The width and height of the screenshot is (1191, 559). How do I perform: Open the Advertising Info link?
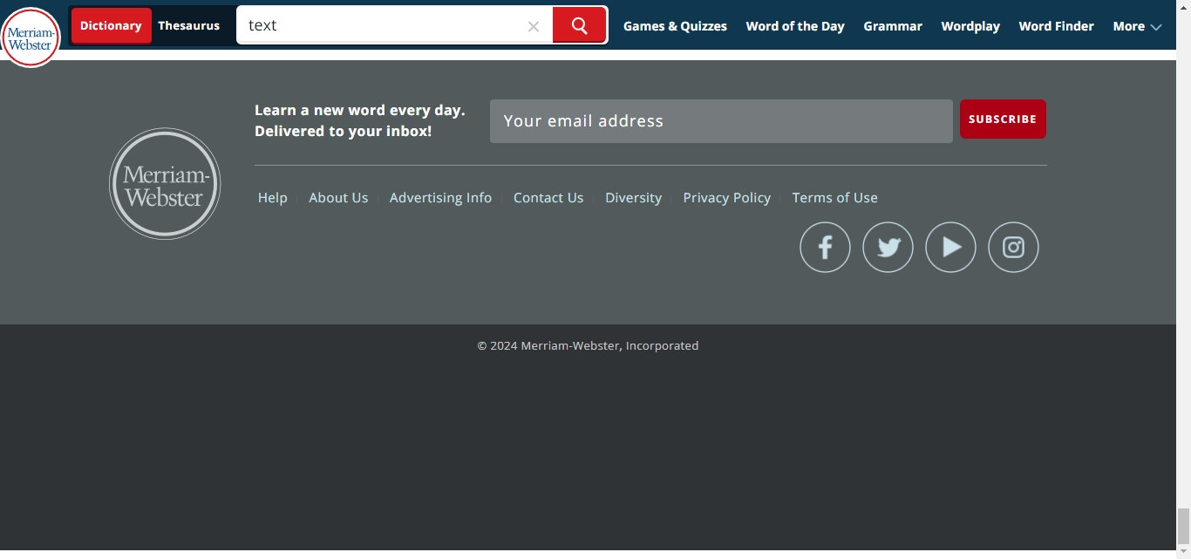coord(440,198)
